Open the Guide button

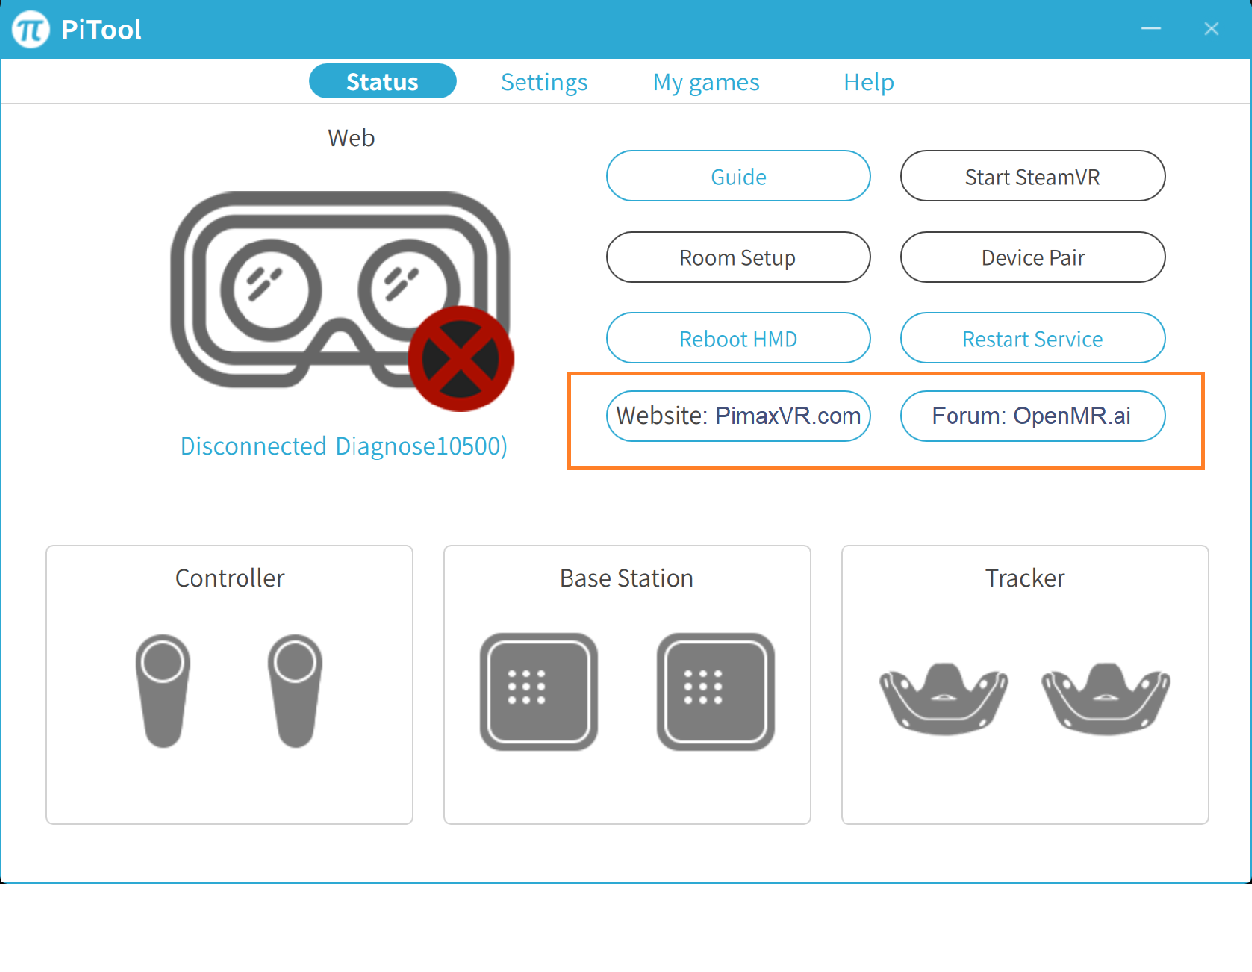pyautogui.click(x=738, y=176)
